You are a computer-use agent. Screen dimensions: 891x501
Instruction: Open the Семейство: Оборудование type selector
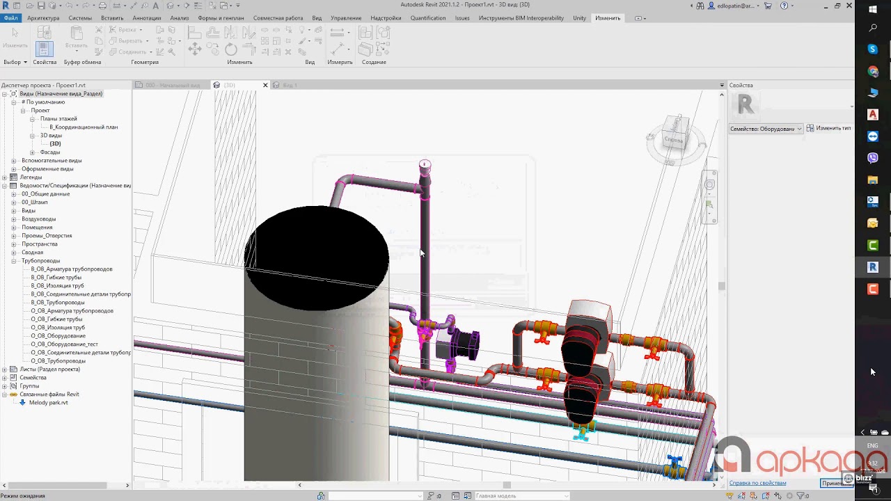(x=766, y=129)
